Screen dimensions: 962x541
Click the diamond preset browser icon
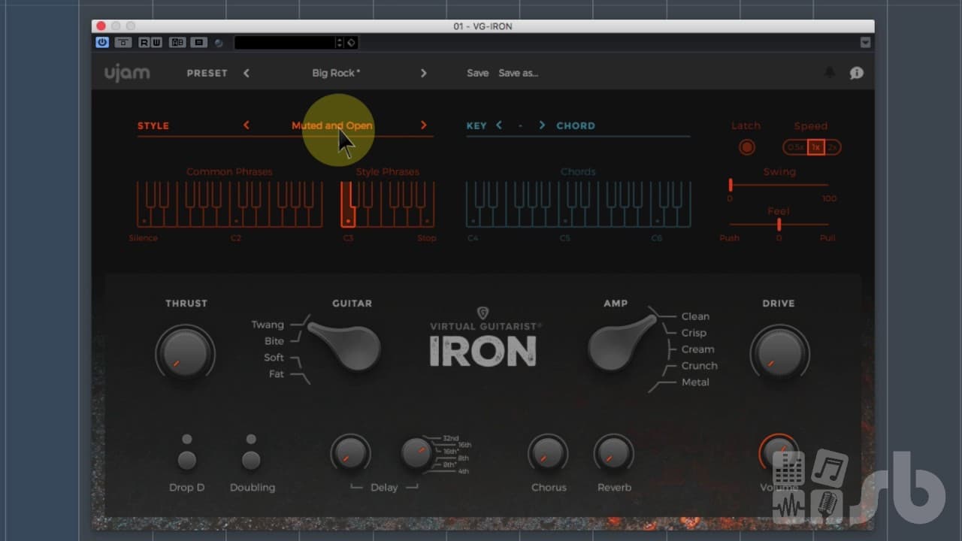[351, 43]
